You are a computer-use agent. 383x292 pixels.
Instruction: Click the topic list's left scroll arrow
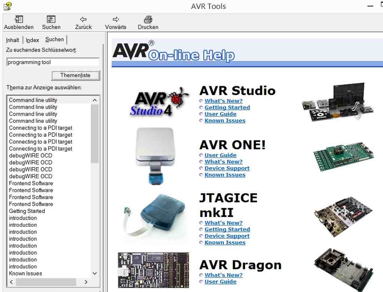pyautogui.click(x=11, y=282)
